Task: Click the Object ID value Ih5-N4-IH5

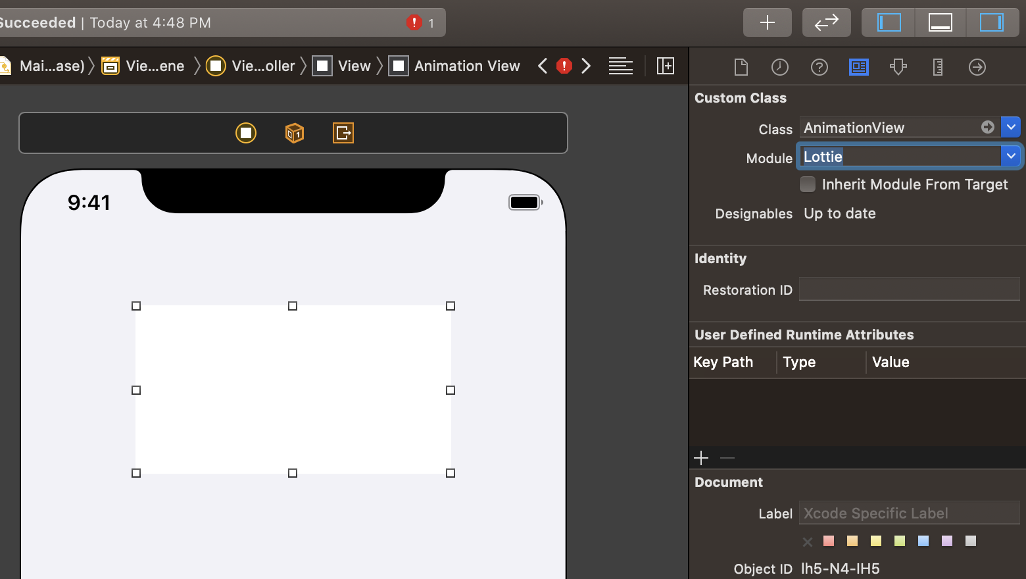Action: pos(840,569)
